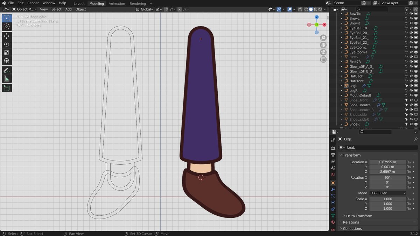
Task: Activate the Rotate tool
Action: tap(7, 44)
